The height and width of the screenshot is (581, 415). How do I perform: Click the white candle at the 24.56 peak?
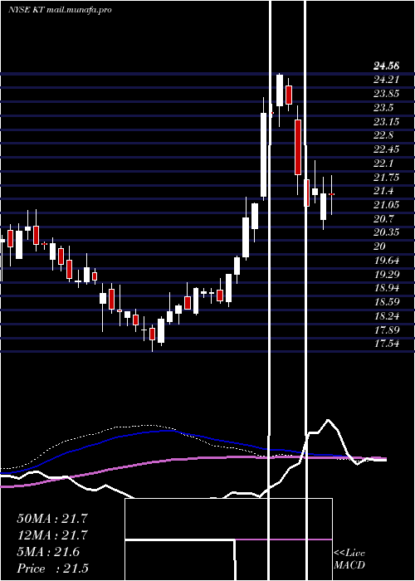[280, 90]
